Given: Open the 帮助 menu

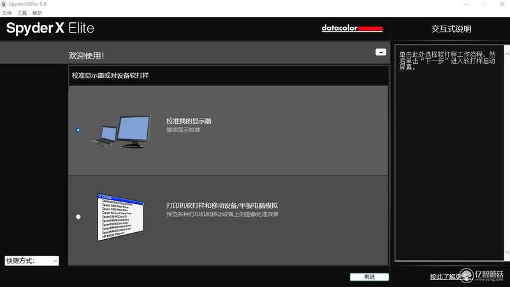Looking at the screenshot, I should point(37,13).
